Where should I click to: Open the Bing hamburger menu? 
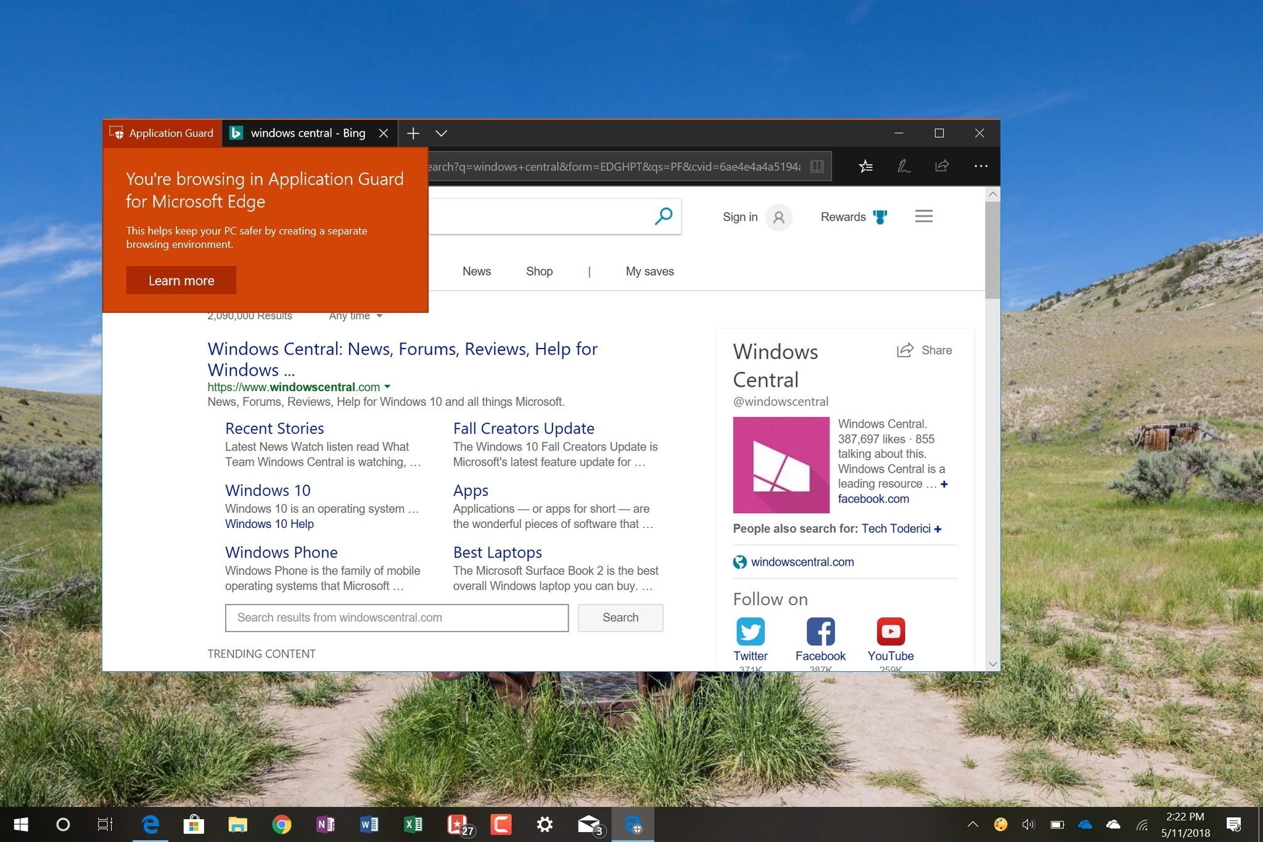(923, 217)
